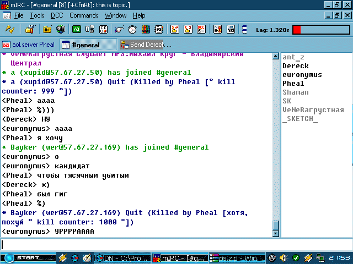The height and width of the screenshot is (264, 353).
Task: Click the START button on taskbar
Action: (x=28, y=258)
